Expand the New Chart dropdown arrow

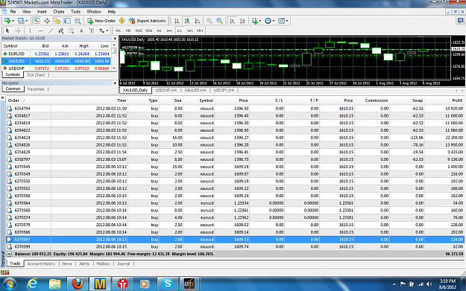pos(13,21)
